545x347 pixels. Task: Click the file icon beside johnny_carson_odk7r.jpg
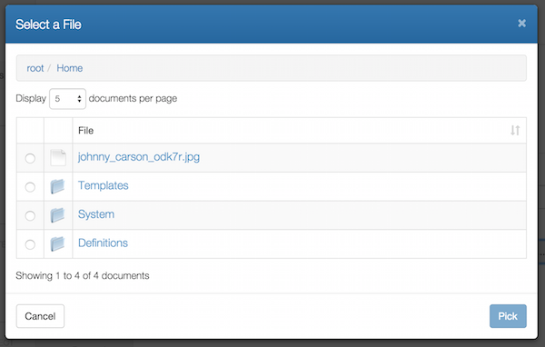(58, 158)
